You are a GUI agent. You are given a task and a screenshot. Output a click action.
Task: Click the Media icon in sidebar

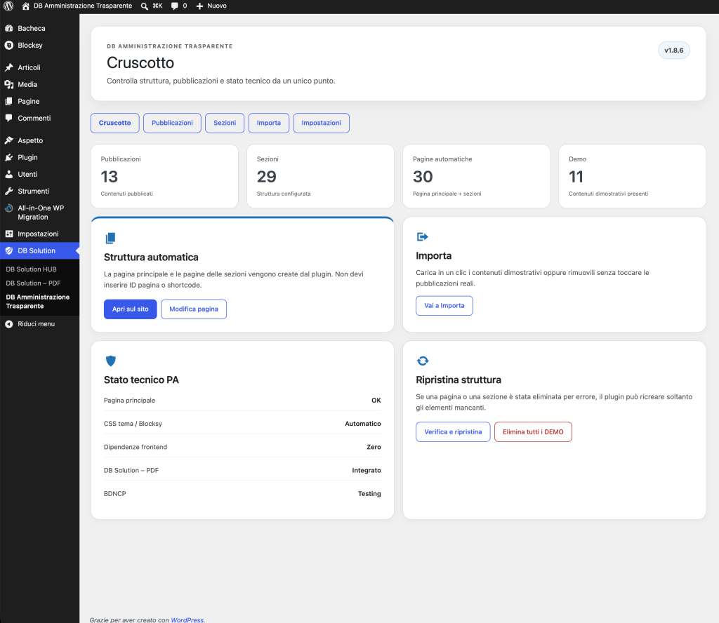(8, 84)
